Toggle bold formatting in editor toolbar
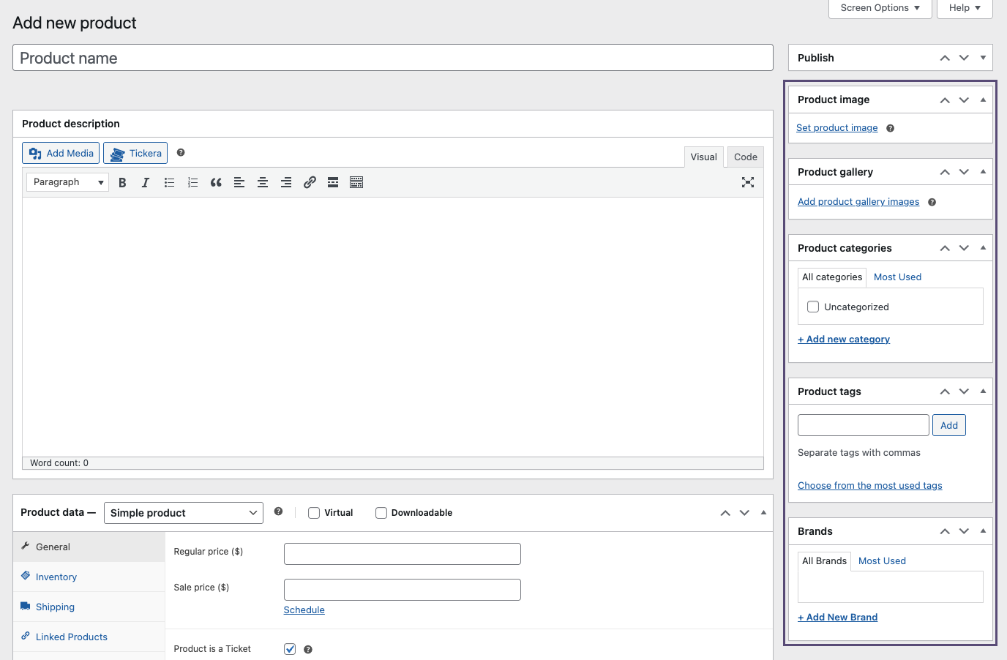This screenshot has height=660, width=1007. (x=122, y=182)
